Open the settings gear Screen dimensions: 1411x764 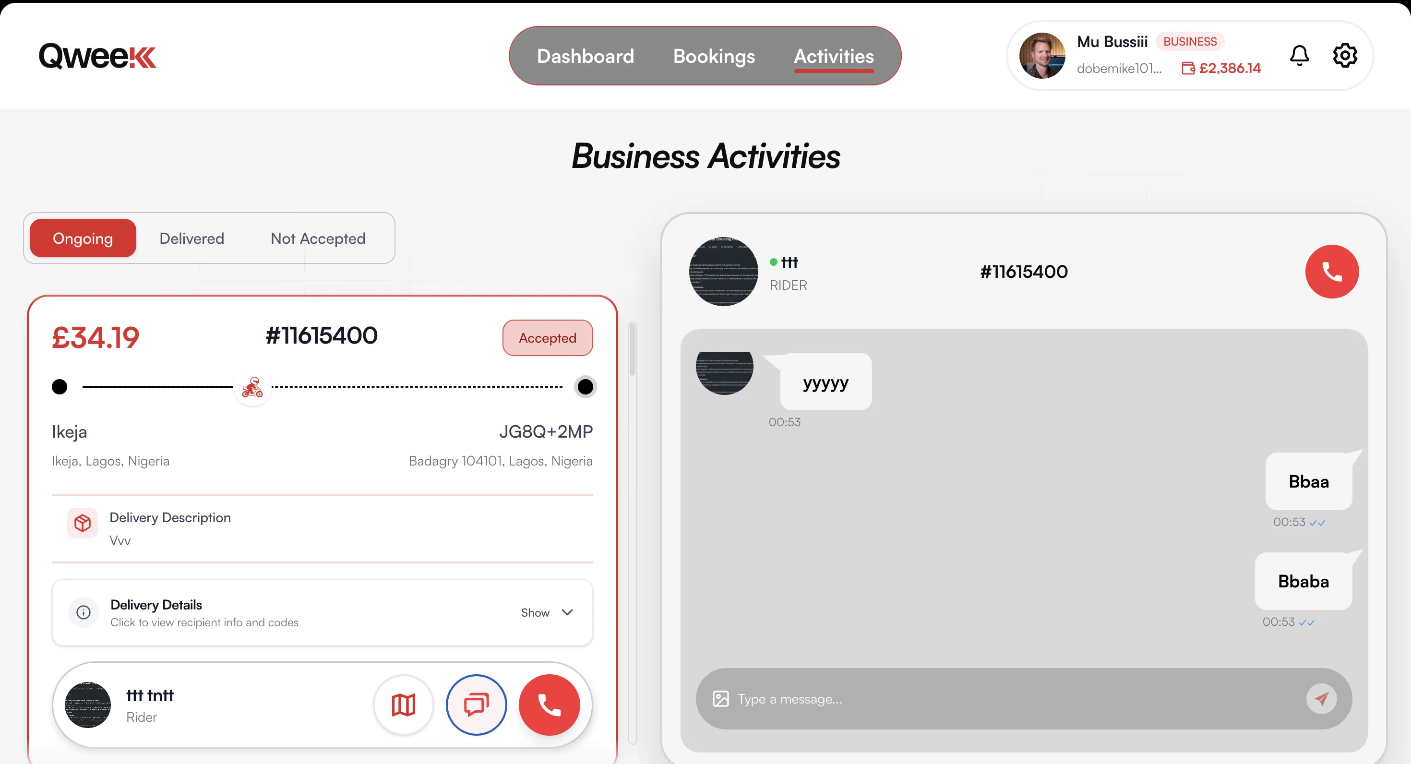click(1346, 55)
